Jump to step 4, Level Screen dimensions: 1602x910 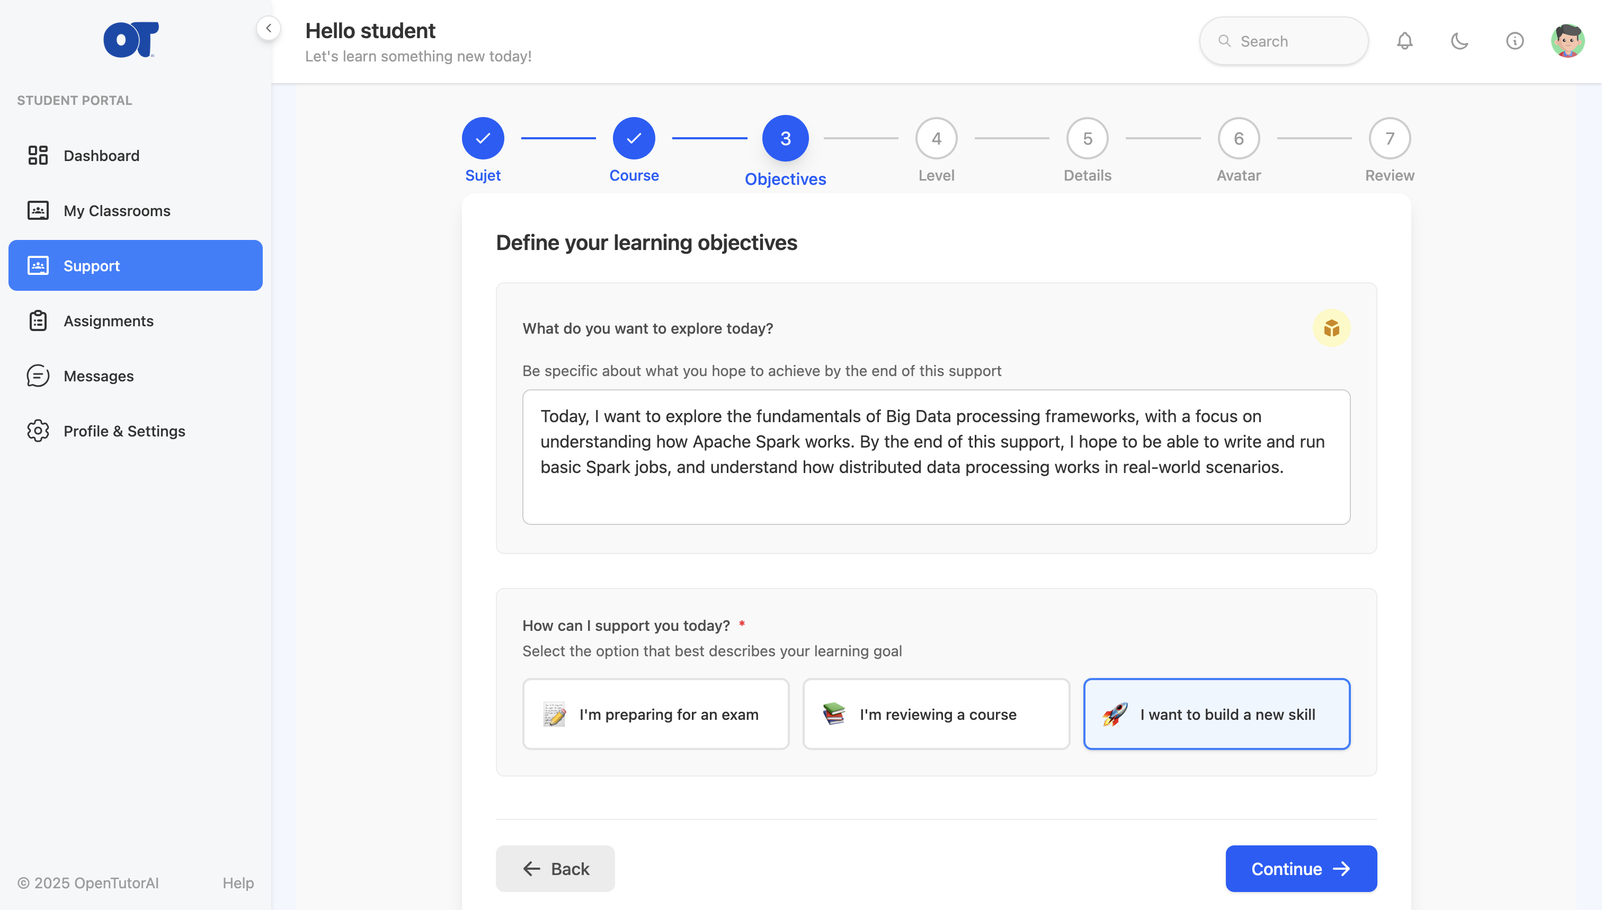pos(936,138)
